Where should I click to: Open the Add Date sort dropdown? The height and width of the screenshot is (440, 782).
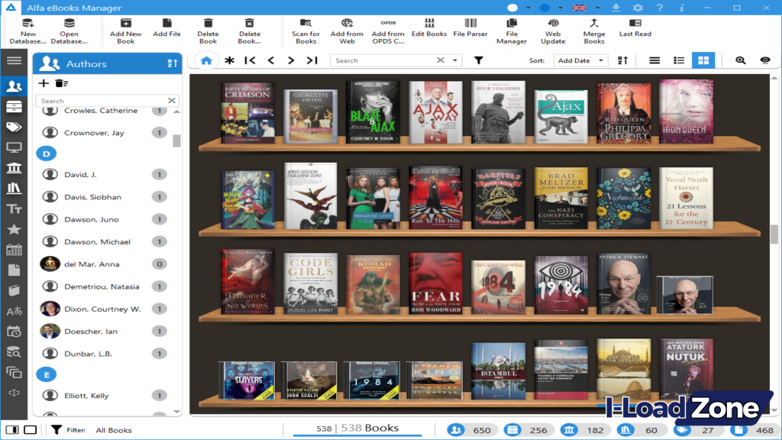coord(580,60)
